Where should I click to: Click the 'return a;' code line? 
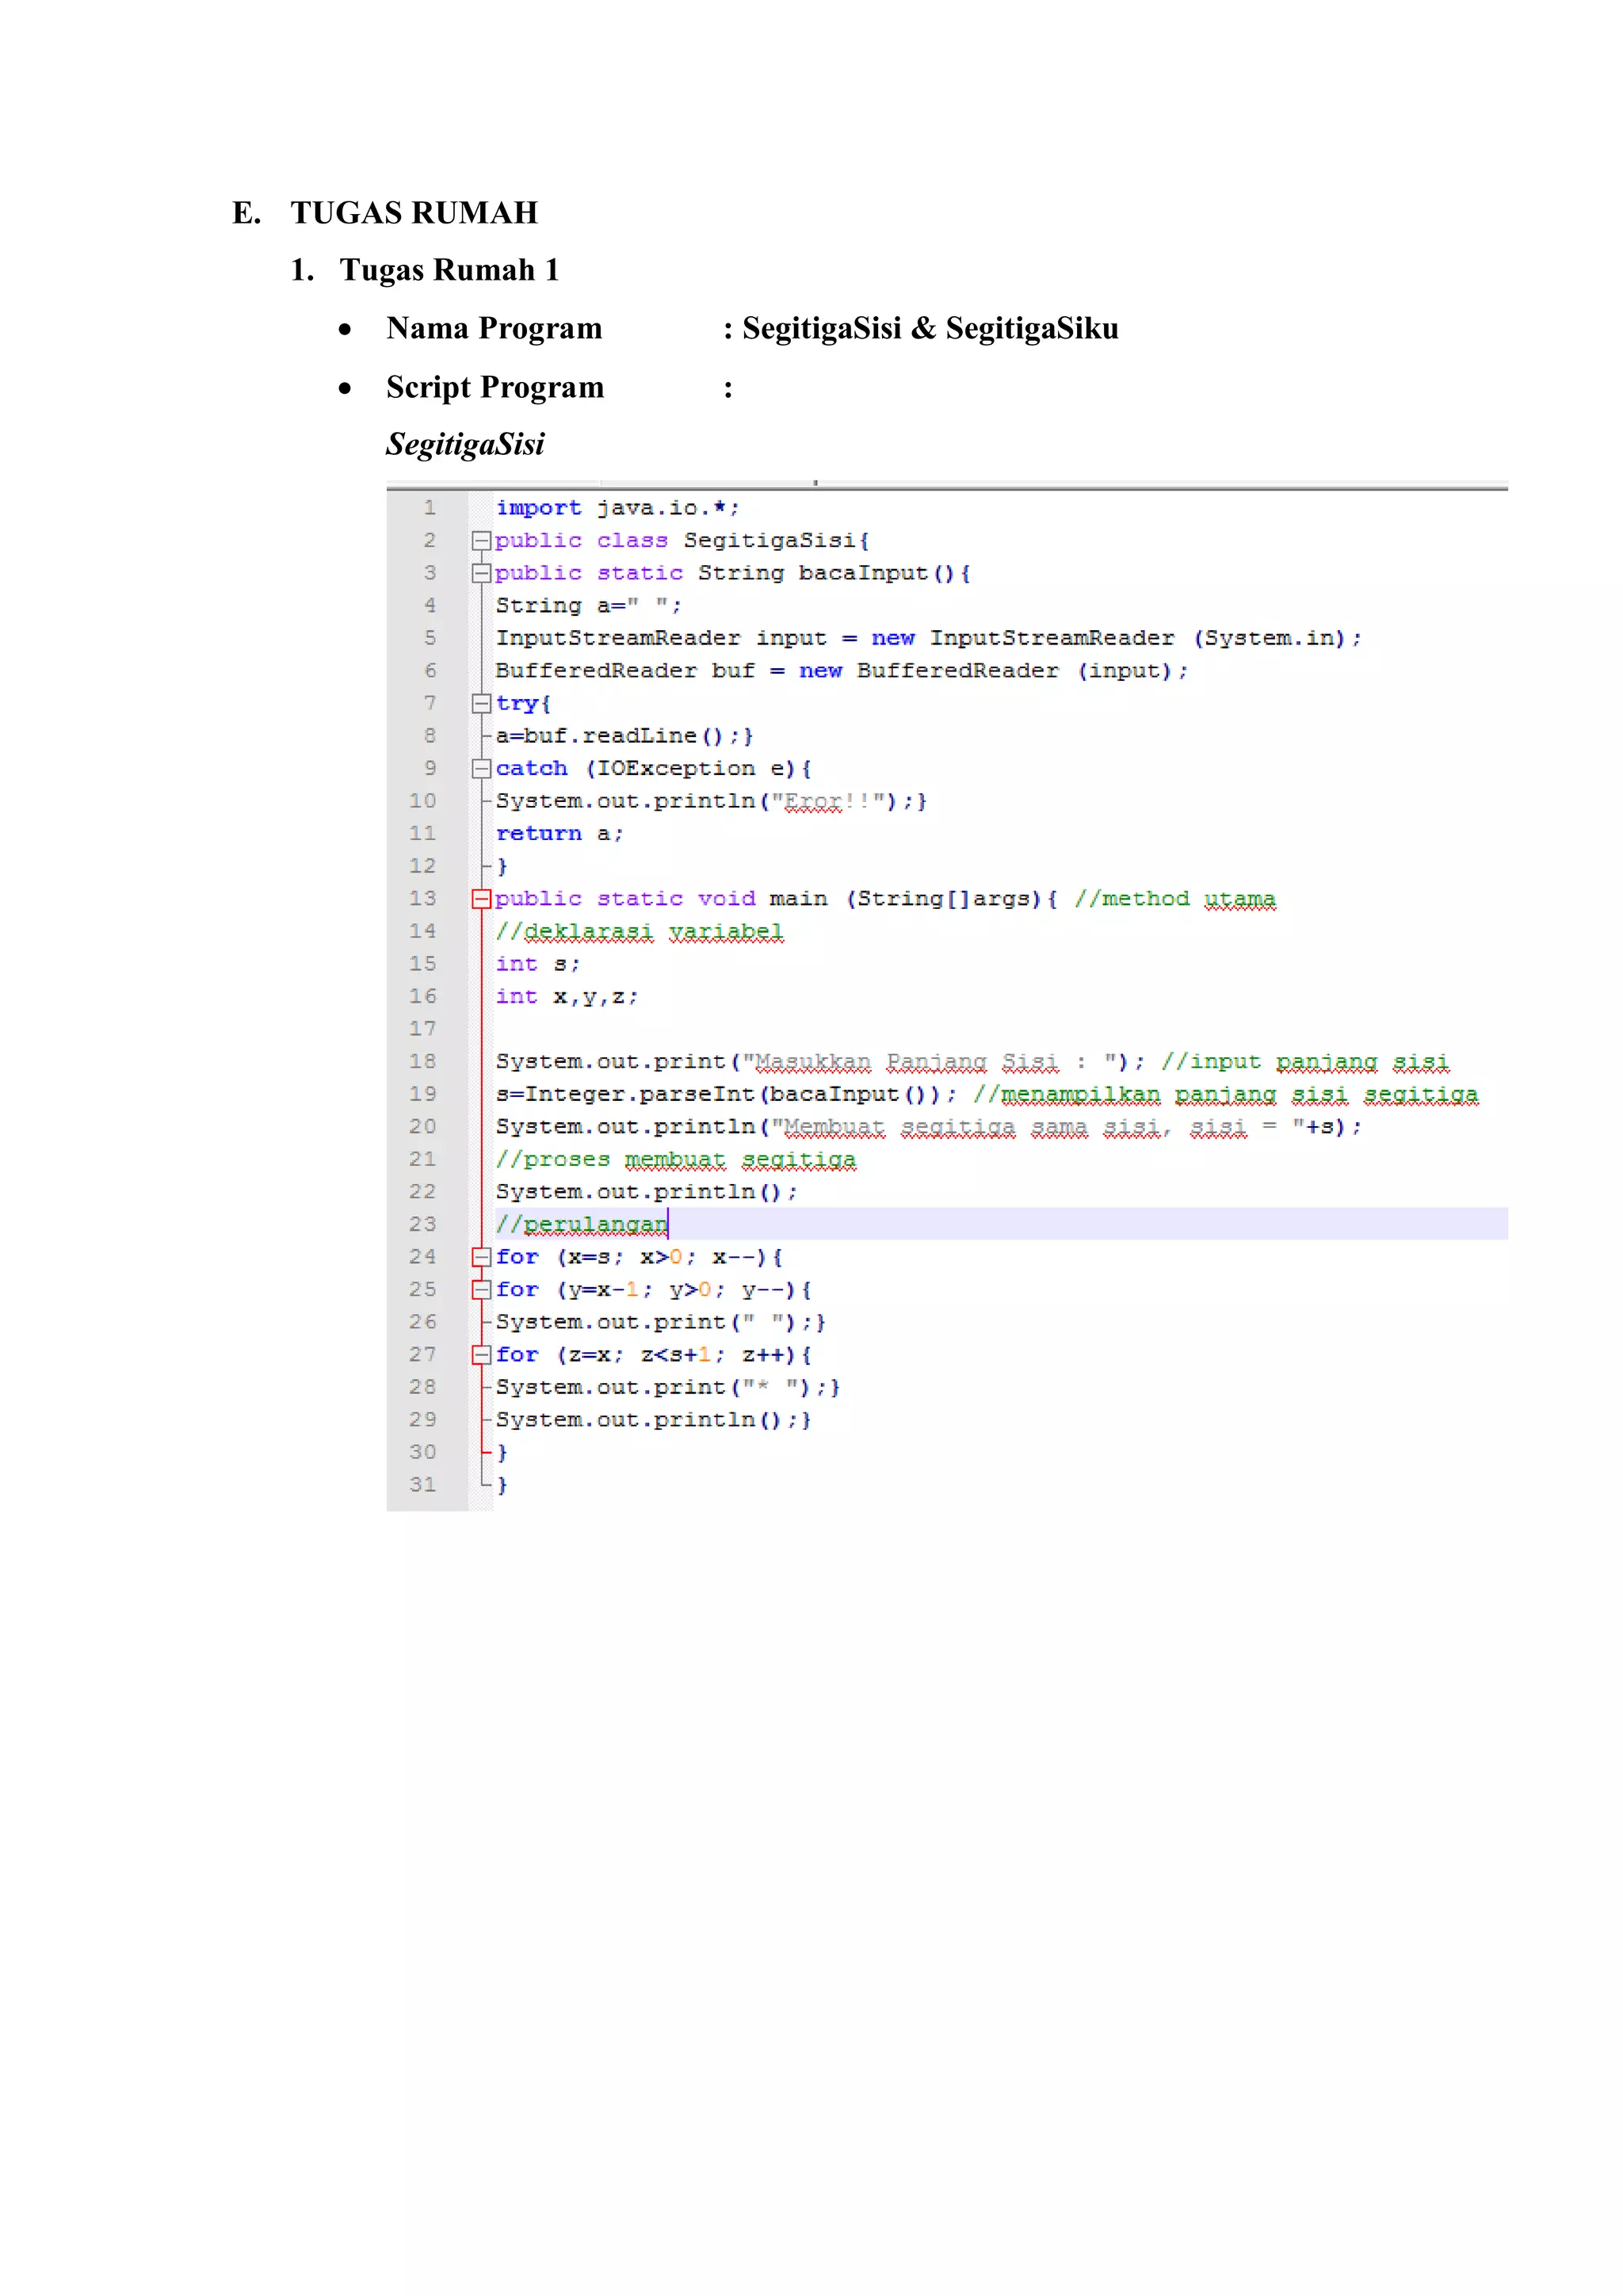click(559, 834)
